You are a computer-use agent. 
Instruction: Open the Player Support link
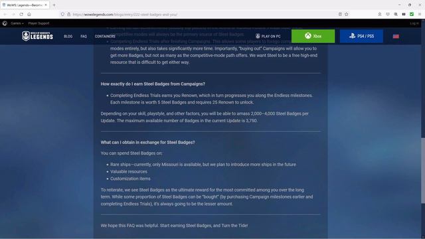(x=39, y=23)
